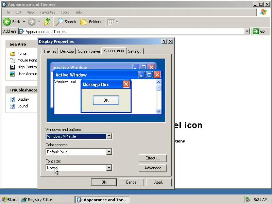The height and width of the screenshot is (204, 272).
Task: Switch to the Settings tab
Action: tap(134, 51)
